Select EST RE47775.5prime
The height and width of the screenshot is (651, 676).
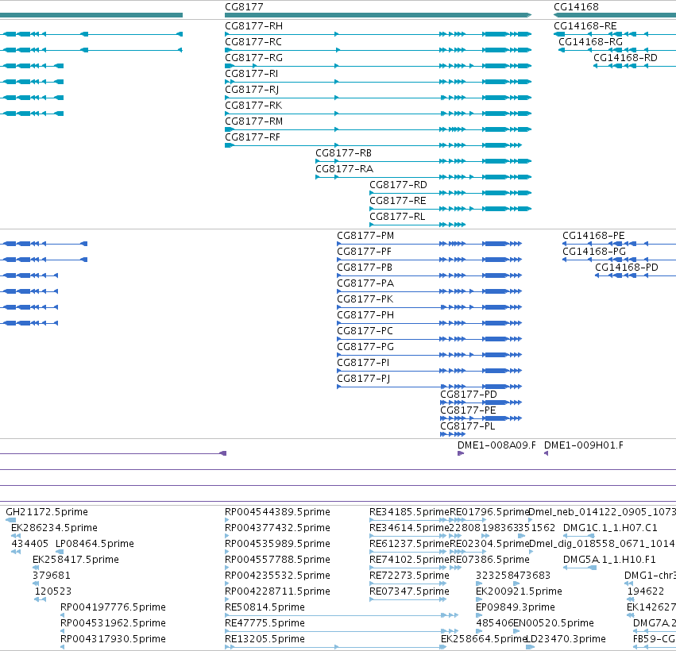point(265,623)
